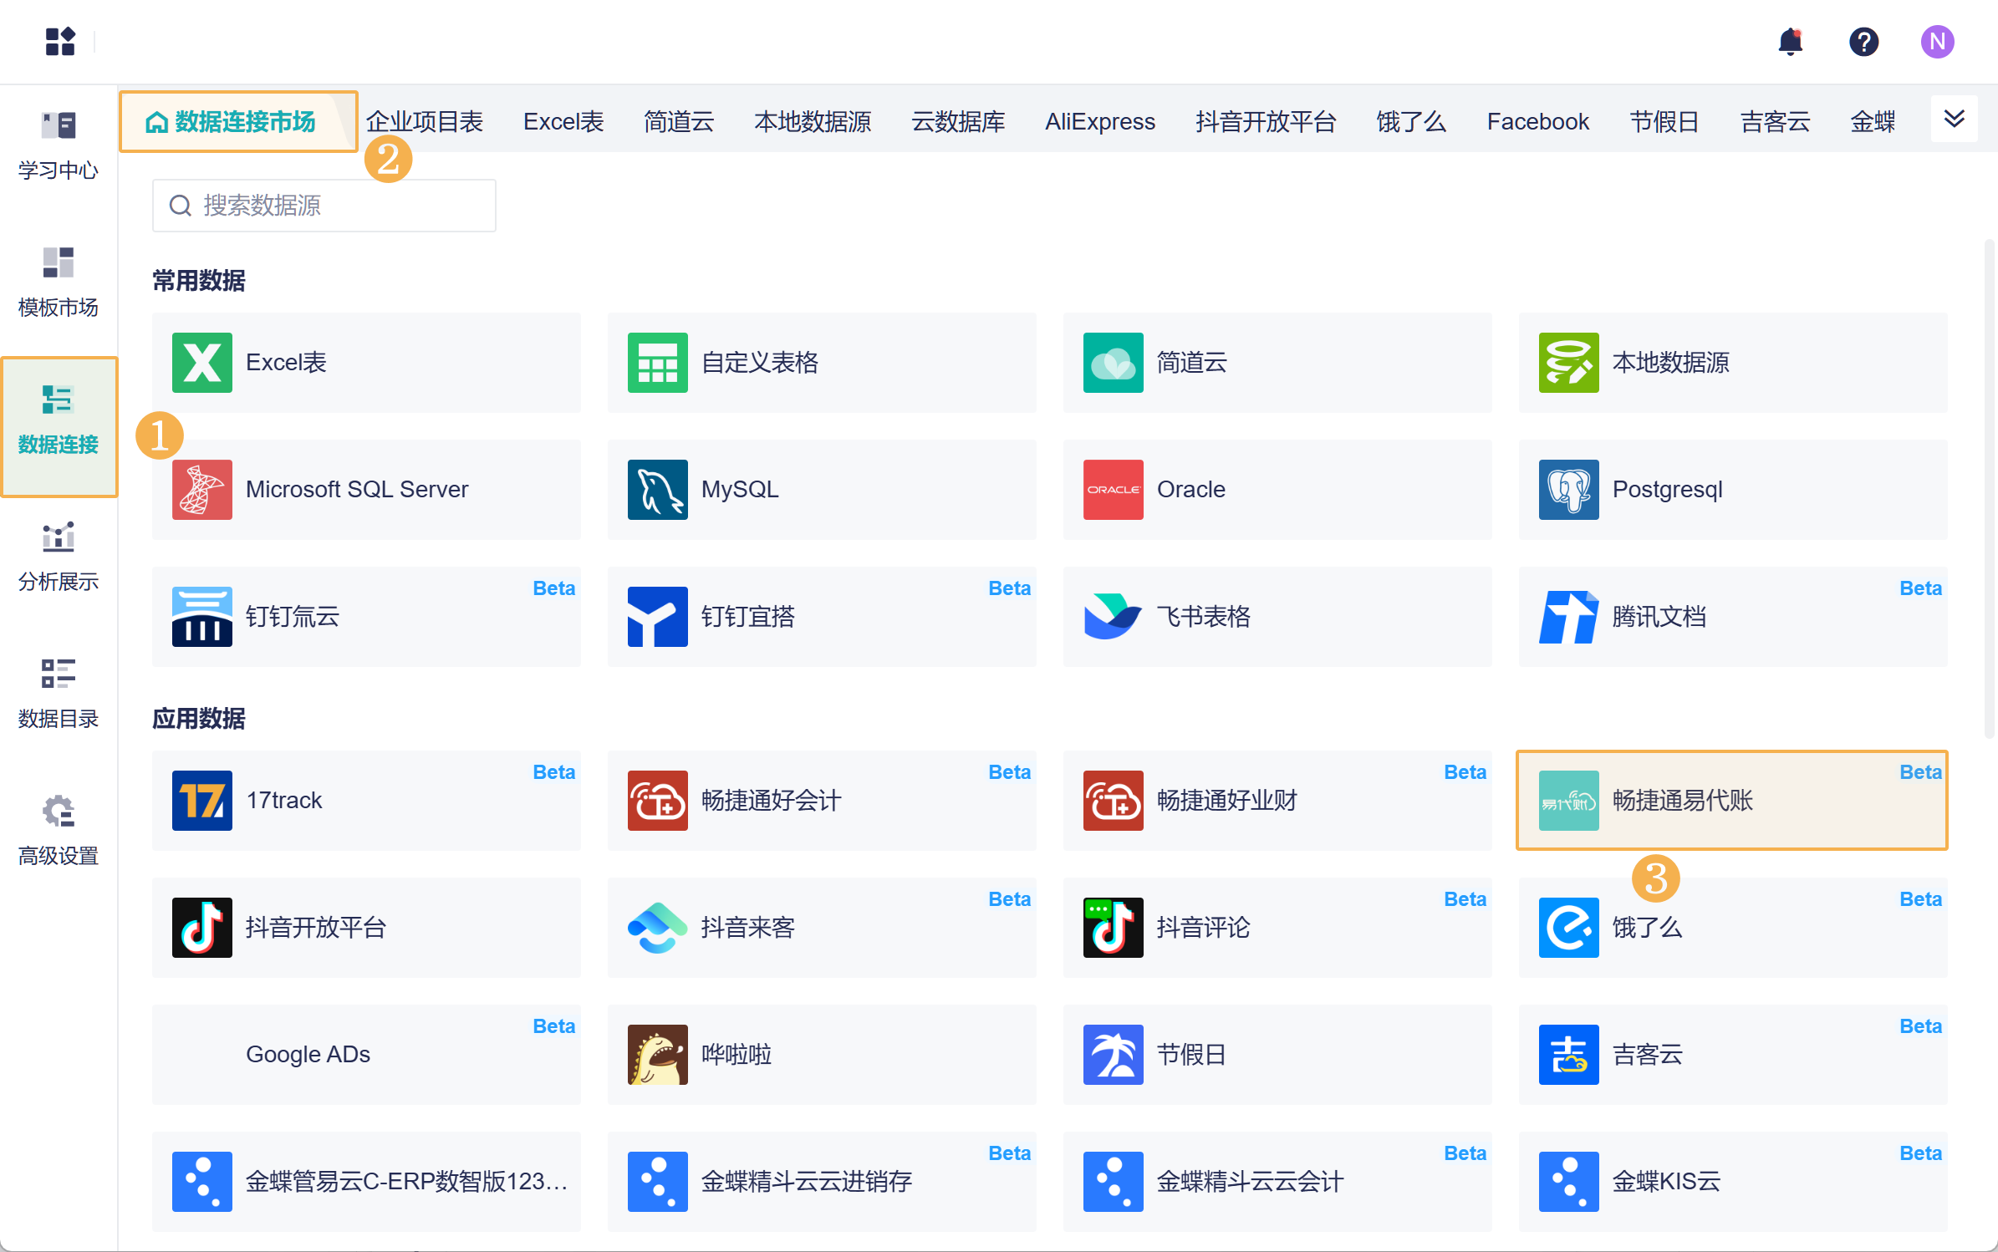
Task: Open 分析展示 in the sidebar
Action: coord(59,557)
